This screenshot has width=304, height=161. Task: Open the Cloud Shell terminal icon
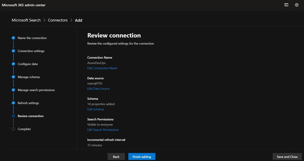pos(286,5)
